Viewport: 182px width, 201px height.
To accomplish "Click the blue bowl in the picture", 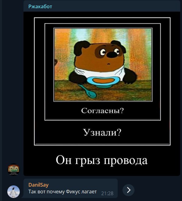I will point(103,82).
